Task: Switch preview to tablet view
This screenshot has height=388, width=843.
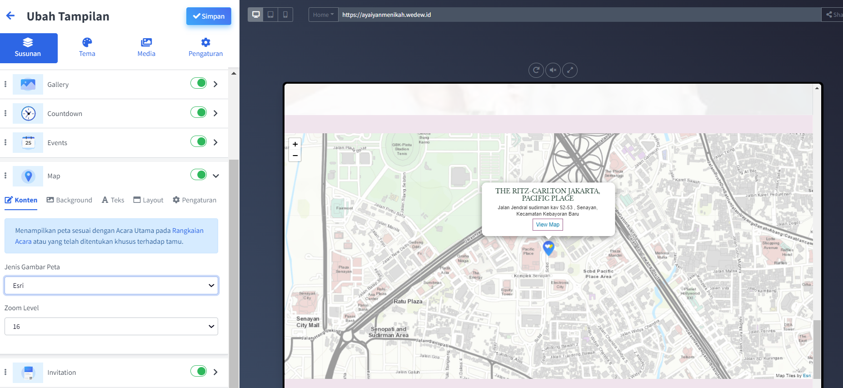Action: point(270,15)
